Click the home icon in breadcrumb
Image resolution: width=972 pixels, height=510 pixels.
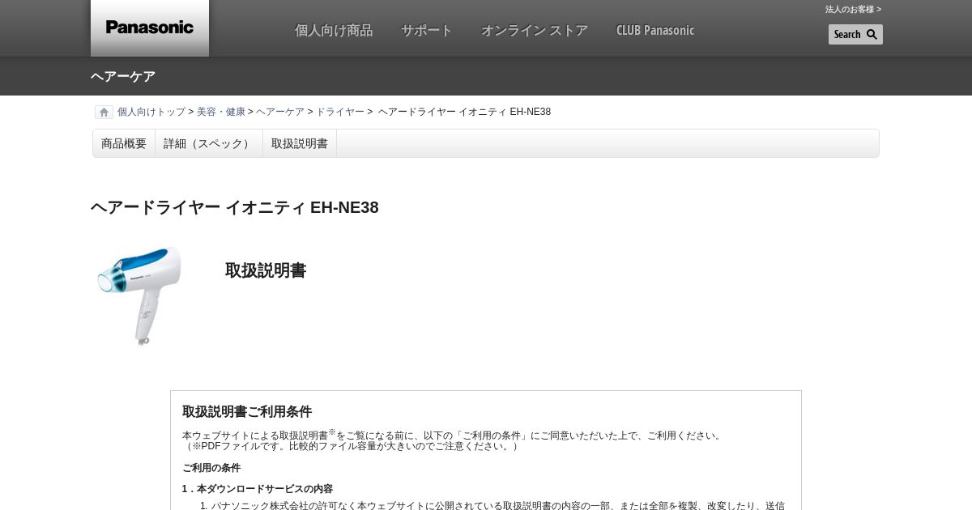(x=104, y=112)
